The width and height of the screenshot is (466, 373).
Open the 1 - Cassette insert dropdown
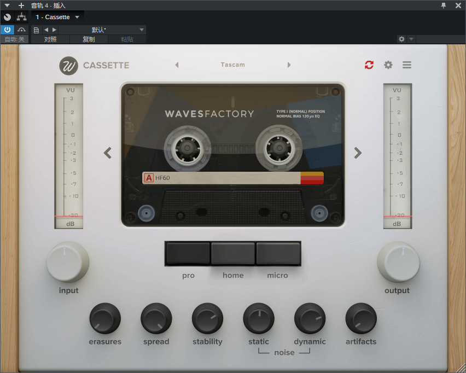tap(57, 18)
